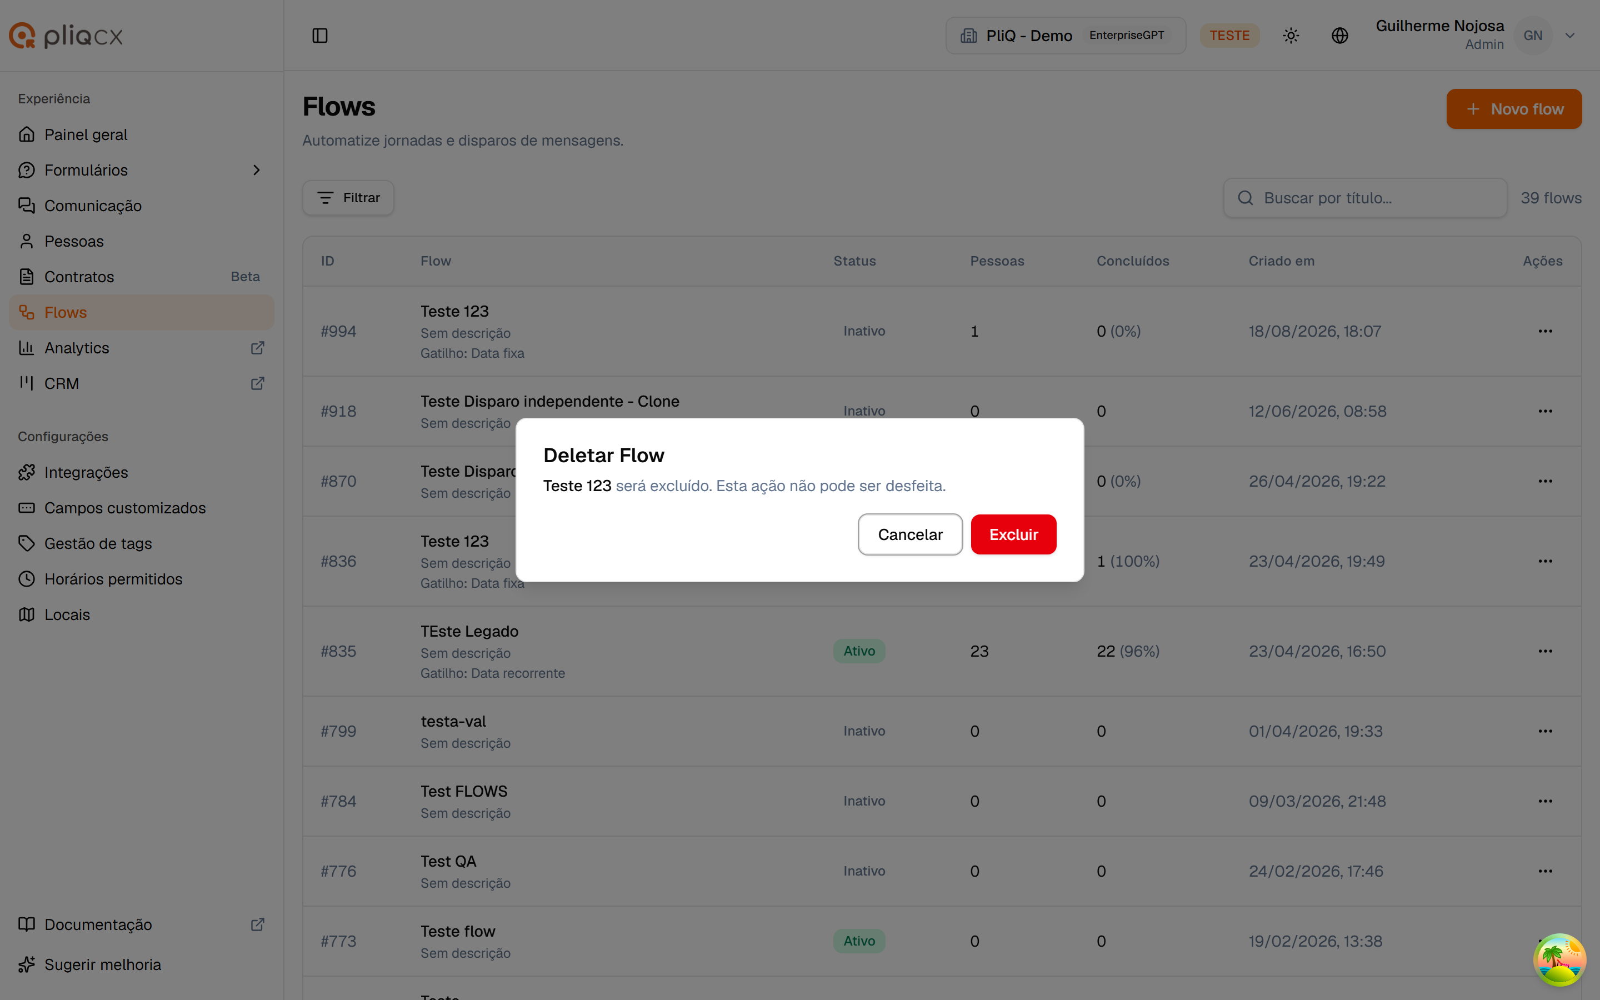This screenshot has width=1600, height=1000.
Task: Open actions menu for flow #784
Action: pos(1544,802)
